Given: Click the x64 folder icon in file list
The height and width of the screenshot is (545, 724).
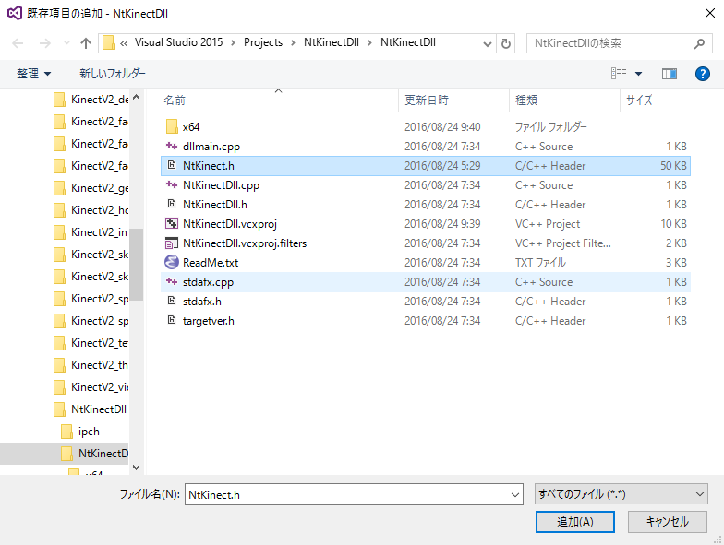Looking at the screenshot, I should click(x=171, y=127).
